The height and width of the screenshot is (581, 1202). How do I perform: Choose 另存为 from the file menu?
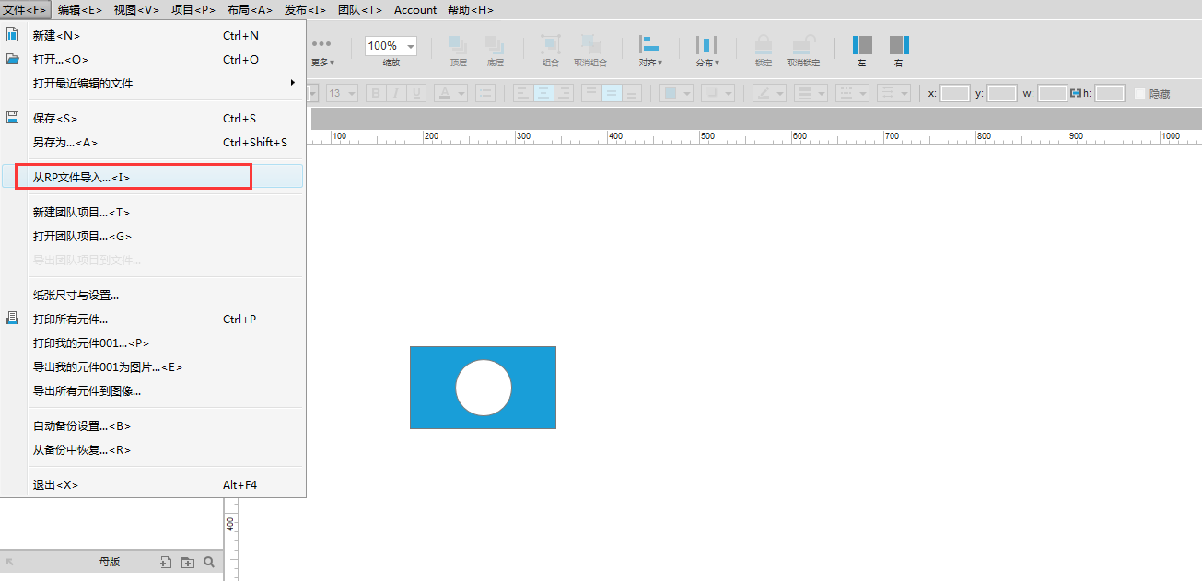click(x=152, y=142)
